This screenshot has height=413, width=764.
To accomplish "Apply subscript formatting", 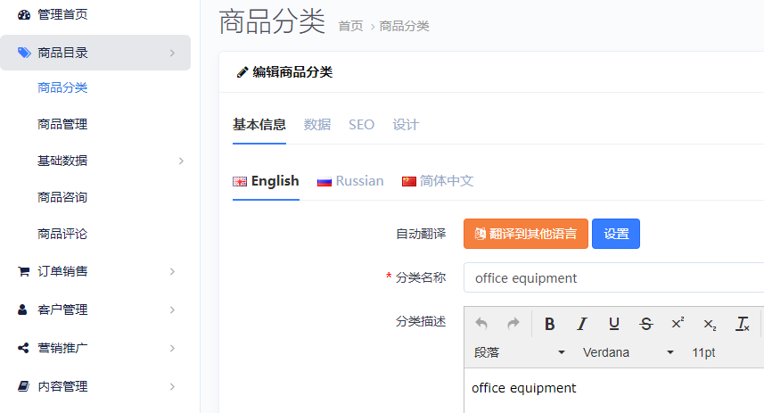I will (710, 323).
